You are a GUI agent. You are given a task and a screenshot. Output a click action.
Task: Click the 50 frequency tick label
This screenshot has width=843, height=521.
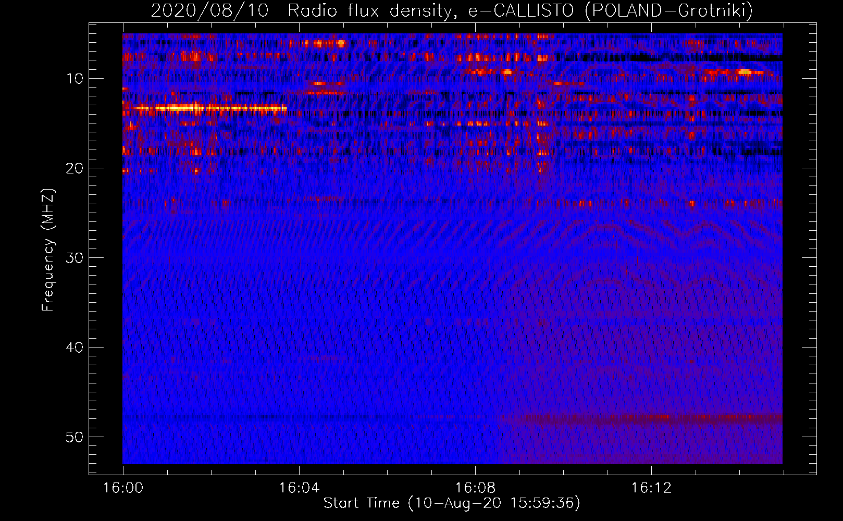point(75,437)
